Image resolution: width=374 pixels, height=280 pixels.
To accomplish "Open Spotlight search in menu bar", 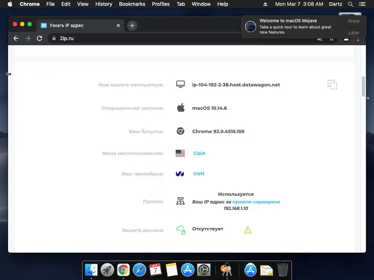I will [350, 4].
